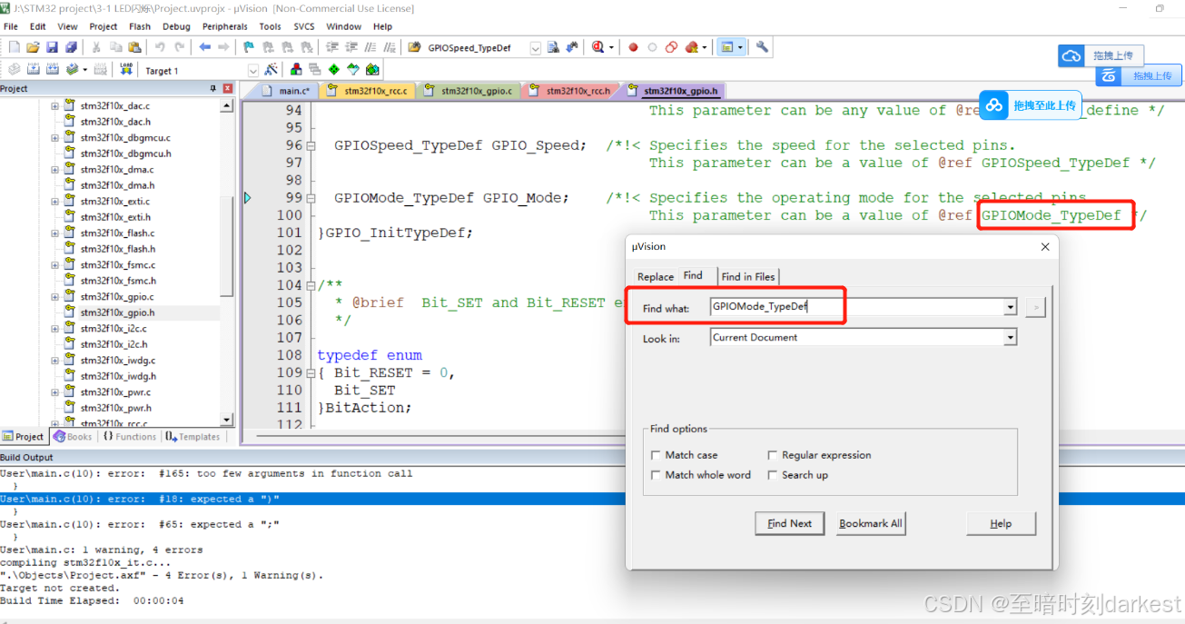Enable the Regular expression checkbox
The image size is (1185, 624).
point(773,455)
